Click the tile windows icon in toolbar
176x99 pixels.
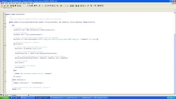click(100, 5)
